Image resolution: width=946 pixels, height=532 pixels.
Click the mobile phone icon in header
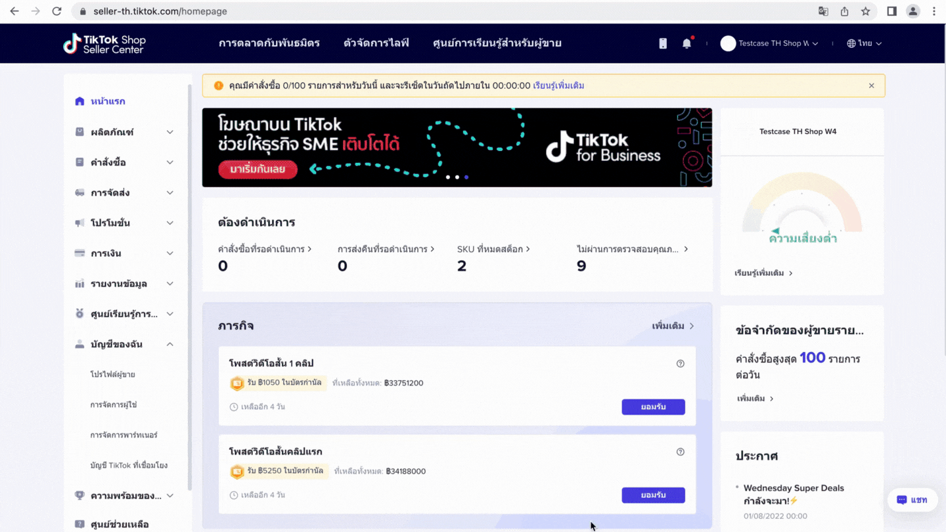[x=663, y=43]
